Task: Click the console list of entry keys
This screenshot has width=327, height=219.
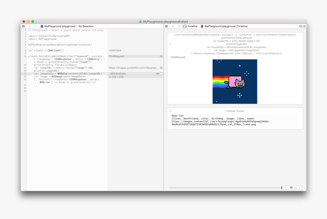Action: [x=213, y=119]
